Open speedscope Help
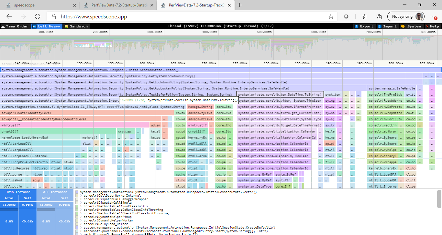This screenshot has height=235, width=442. (432, 26)
